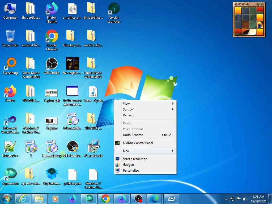Select the en_office_pr... disc image file
Viewport: 272px width, 204px height.
tap(72, 11)
